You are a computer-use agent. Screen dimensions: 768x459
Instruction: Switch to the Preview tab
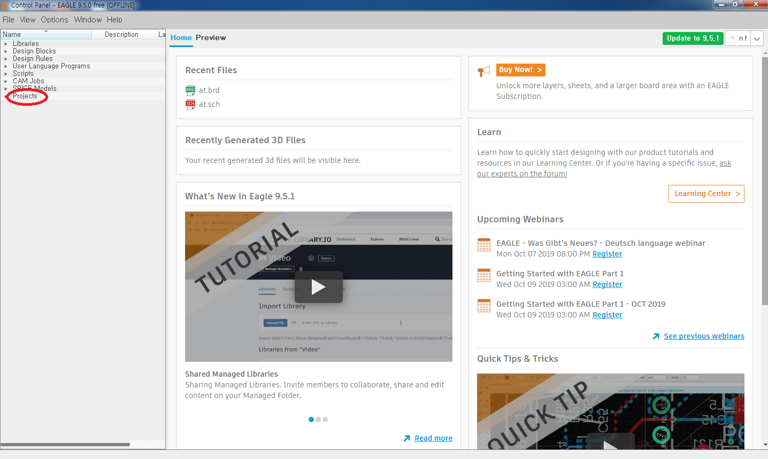tap(211, 38)
